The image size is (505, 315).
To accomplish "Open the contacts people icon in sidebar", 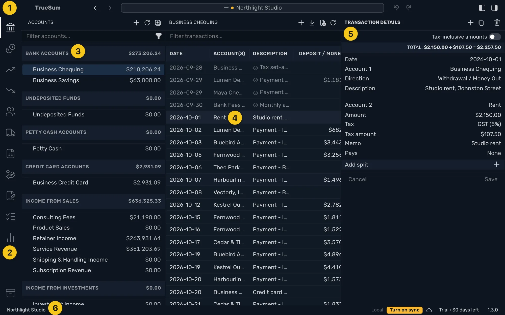I will [10, 112].
